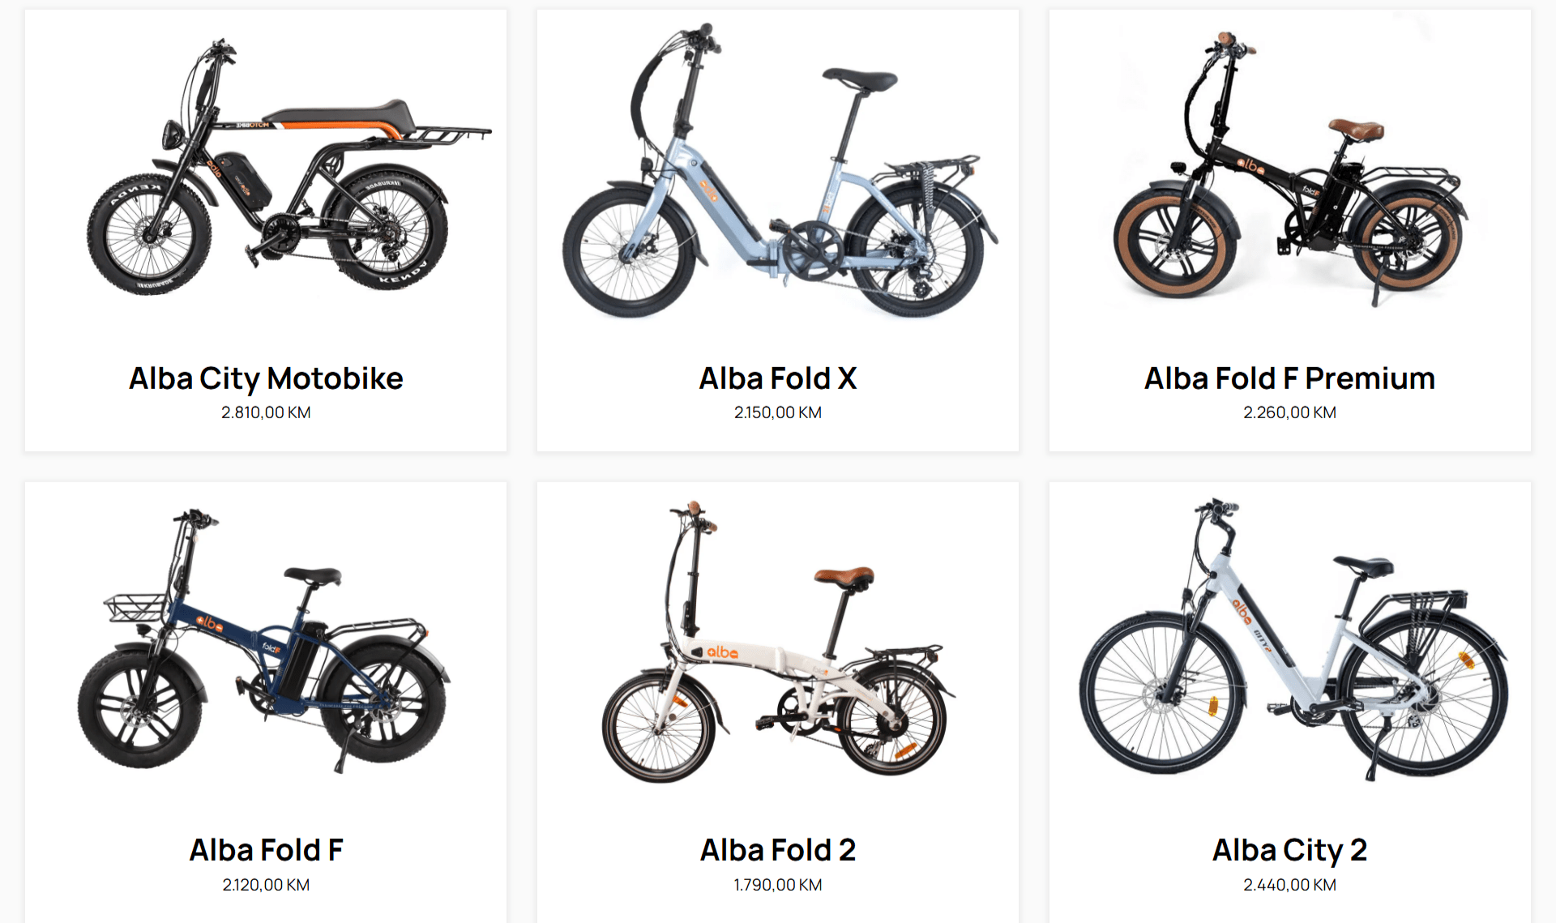Open the Alba City Motobike product image
This screenshot has width=1556, height=923.
(289, 166)
